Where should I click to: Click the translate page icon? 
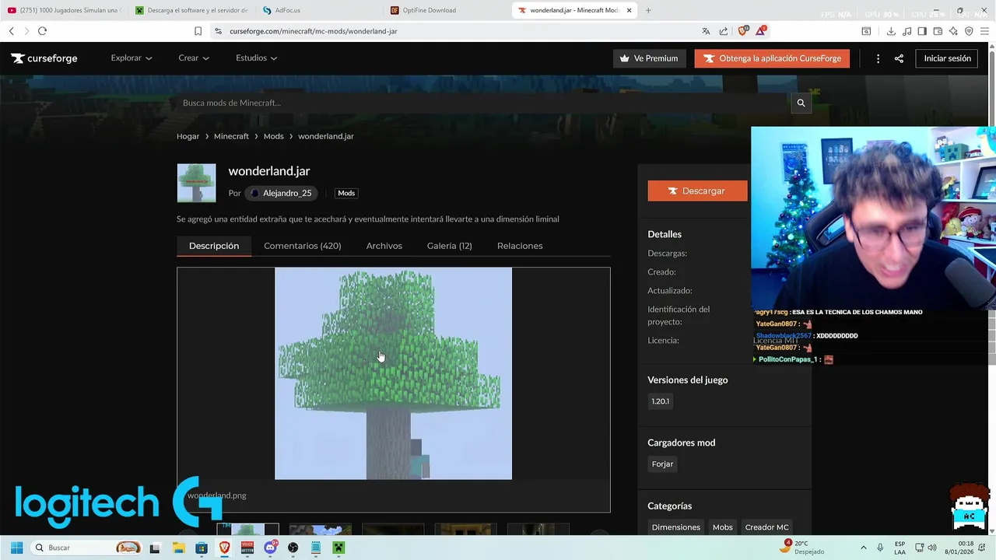coord(706,31)
